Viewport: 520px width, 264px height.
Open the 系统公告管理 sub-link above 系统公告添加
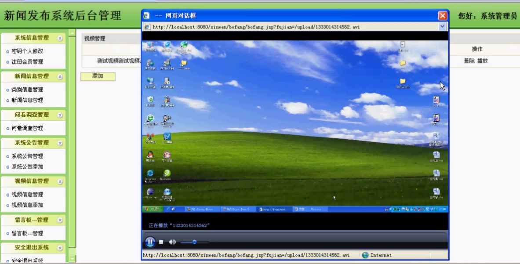coord(27,156)
